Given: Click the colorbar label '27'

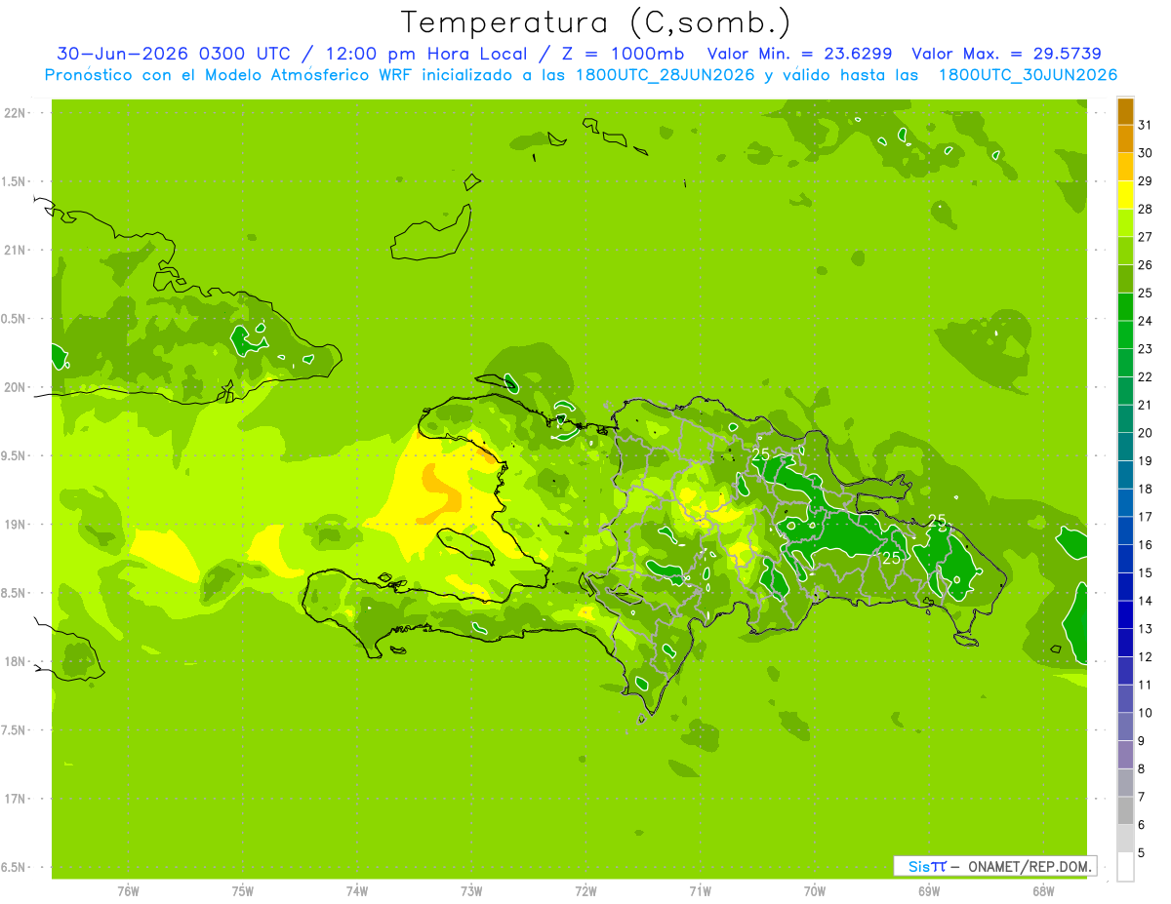Looking at the screenshot, I should point(1146,237).
